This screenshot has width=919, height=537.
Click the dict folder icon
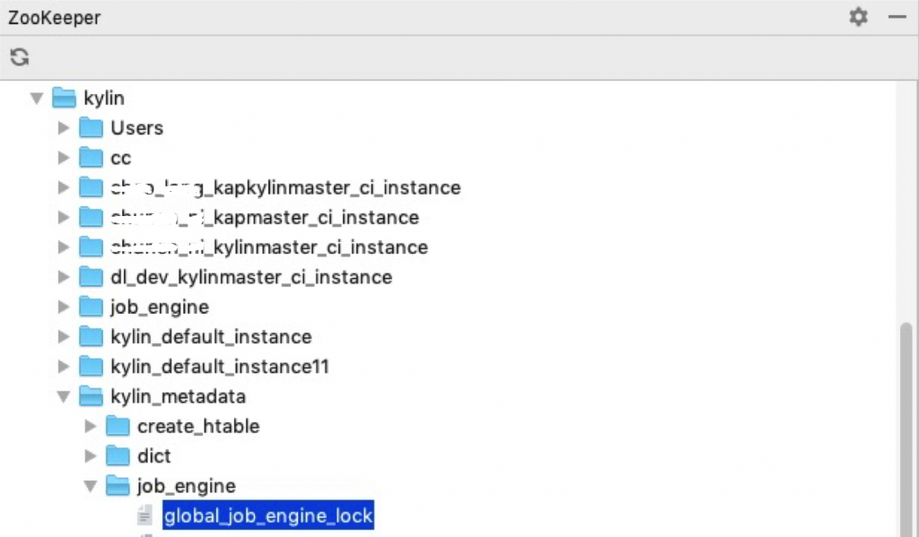118,456
